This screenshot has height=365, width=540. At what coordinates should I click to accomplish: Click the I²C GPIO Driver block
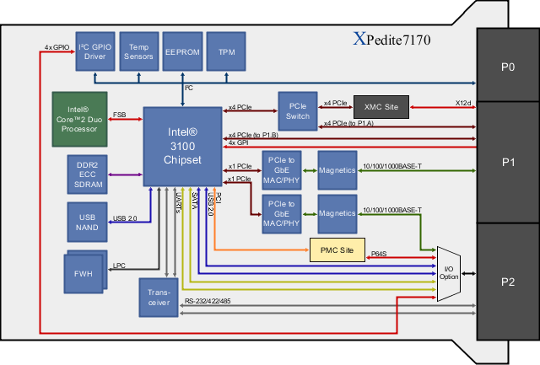(x=95, y=51)
